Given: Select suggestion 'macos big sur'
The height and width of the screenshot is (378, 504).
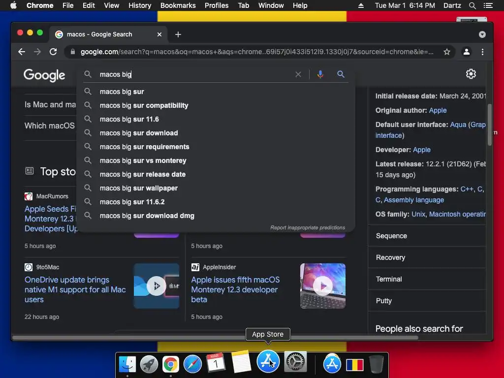Looking at the screenshot, I should (x=216, y=92).
